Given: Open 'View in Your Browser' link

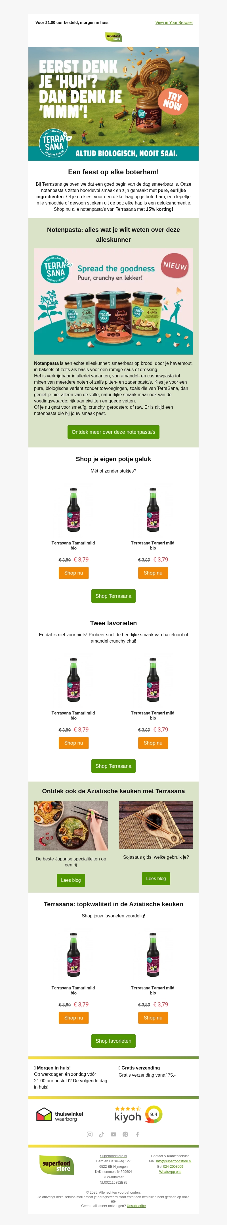Looking at the screenshot, I should pos(174,22).
